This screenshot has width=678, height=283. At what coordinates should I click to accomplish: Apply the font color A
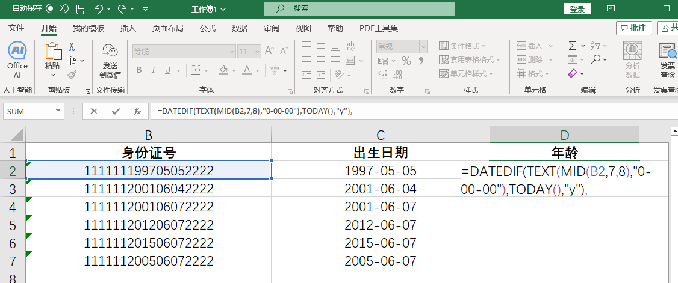(x=247, y=70)
